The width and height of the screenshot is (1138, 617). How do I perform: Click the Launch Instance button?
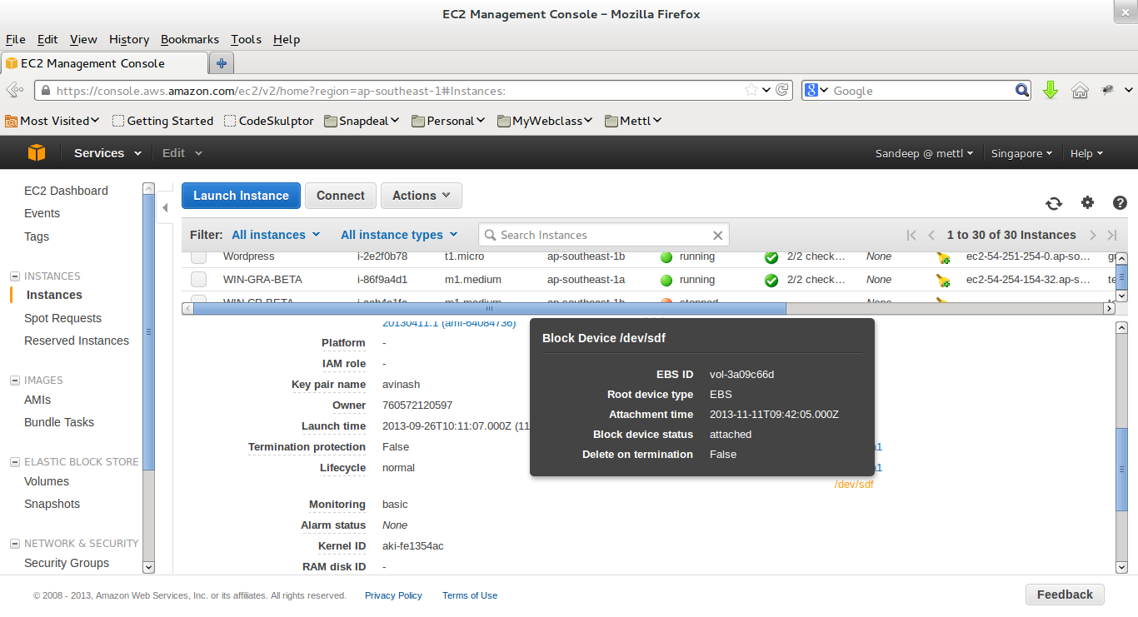(x=241, y=196)
